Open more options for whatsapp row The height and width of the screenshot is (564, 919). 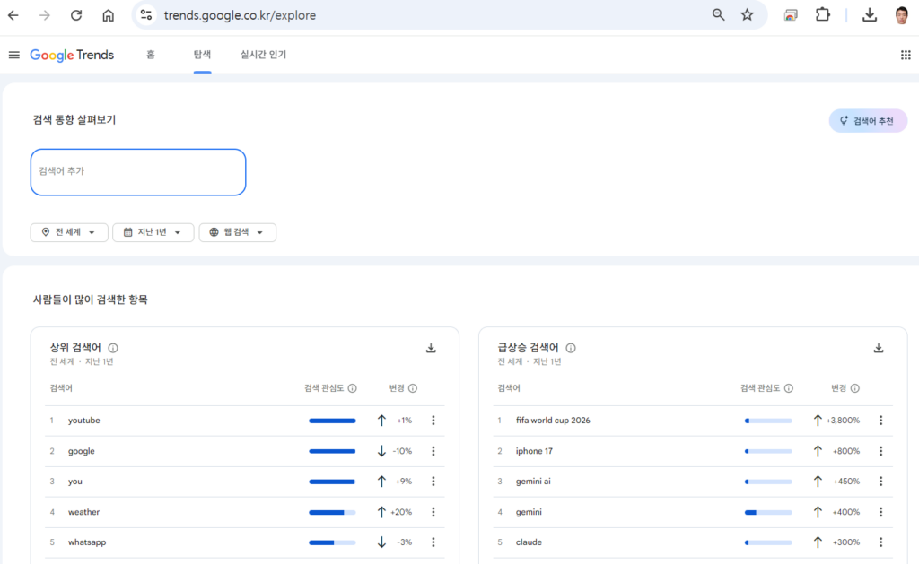(433, 542)
